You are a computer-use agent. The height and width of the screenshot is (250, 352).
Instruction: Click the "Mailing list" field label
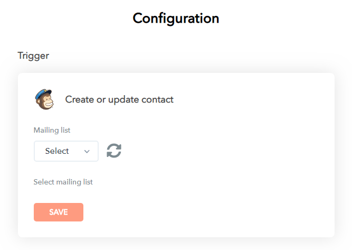52,130
